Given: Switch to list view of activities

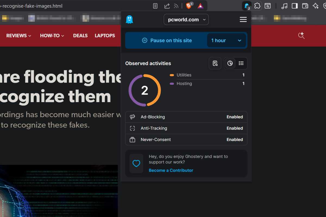Looking at the screenshot, I should (241, 63).
